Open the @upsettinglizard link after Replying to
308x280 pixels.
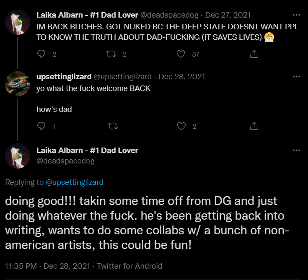pyautogui.click(x=74, y=182)
